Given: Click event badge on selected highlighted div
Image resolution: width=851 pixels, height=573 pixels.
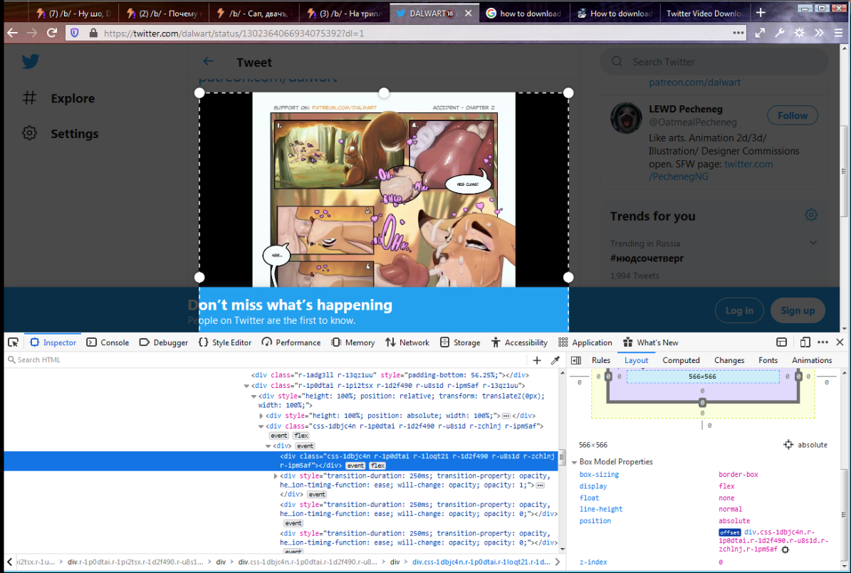Looking at the screenshot, I should (355, 466).
